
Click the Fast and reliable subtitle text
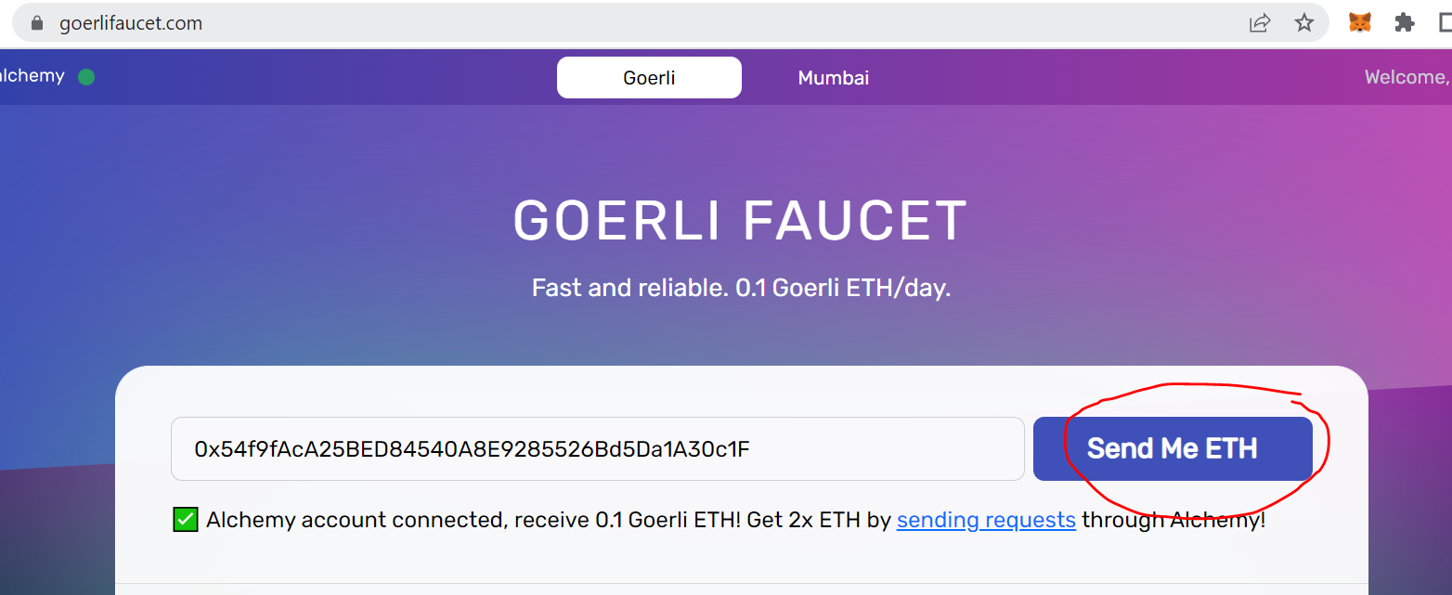741,288
